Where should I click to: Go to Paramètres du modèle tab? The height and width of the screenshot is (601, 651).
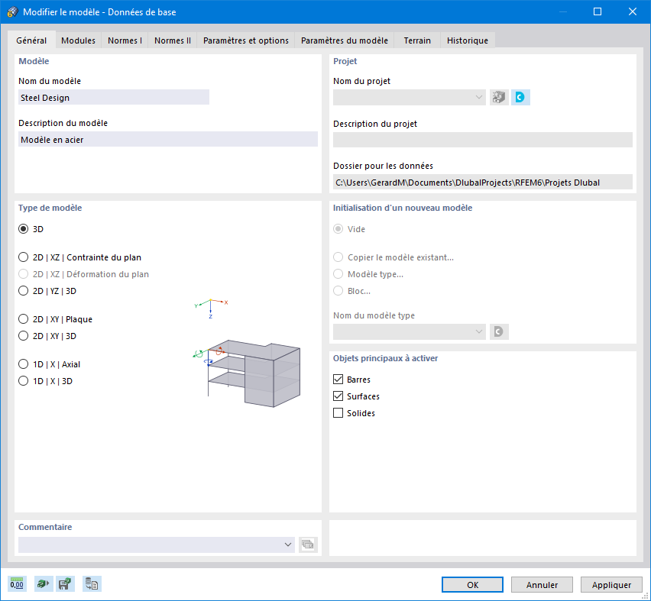pos(344,40)
